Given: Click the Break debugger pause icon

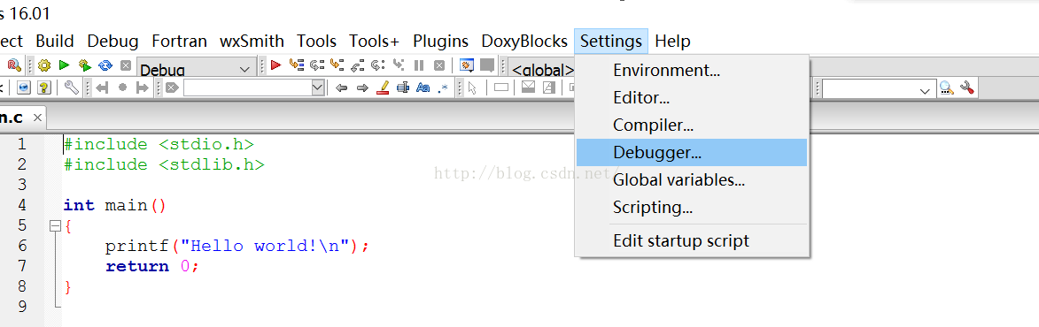Looking at the screenshot, I should coord(419,65).
